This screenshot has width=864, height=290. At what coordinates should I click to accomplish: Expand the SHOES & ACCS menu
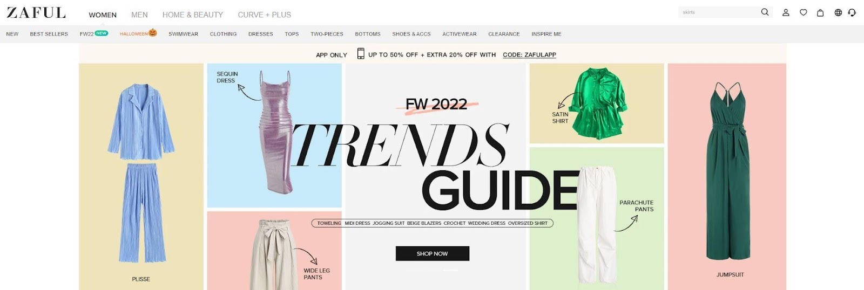[411, 34]
